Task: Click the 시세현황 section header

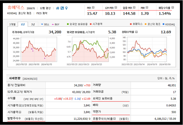Action: 15,78
